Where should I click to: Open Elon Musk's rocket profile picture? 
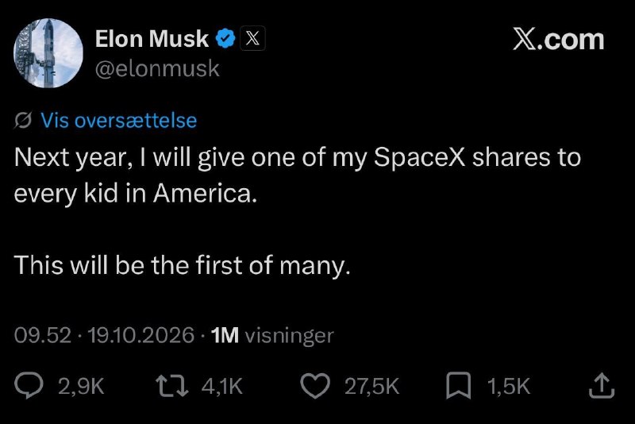click(48, 53)
